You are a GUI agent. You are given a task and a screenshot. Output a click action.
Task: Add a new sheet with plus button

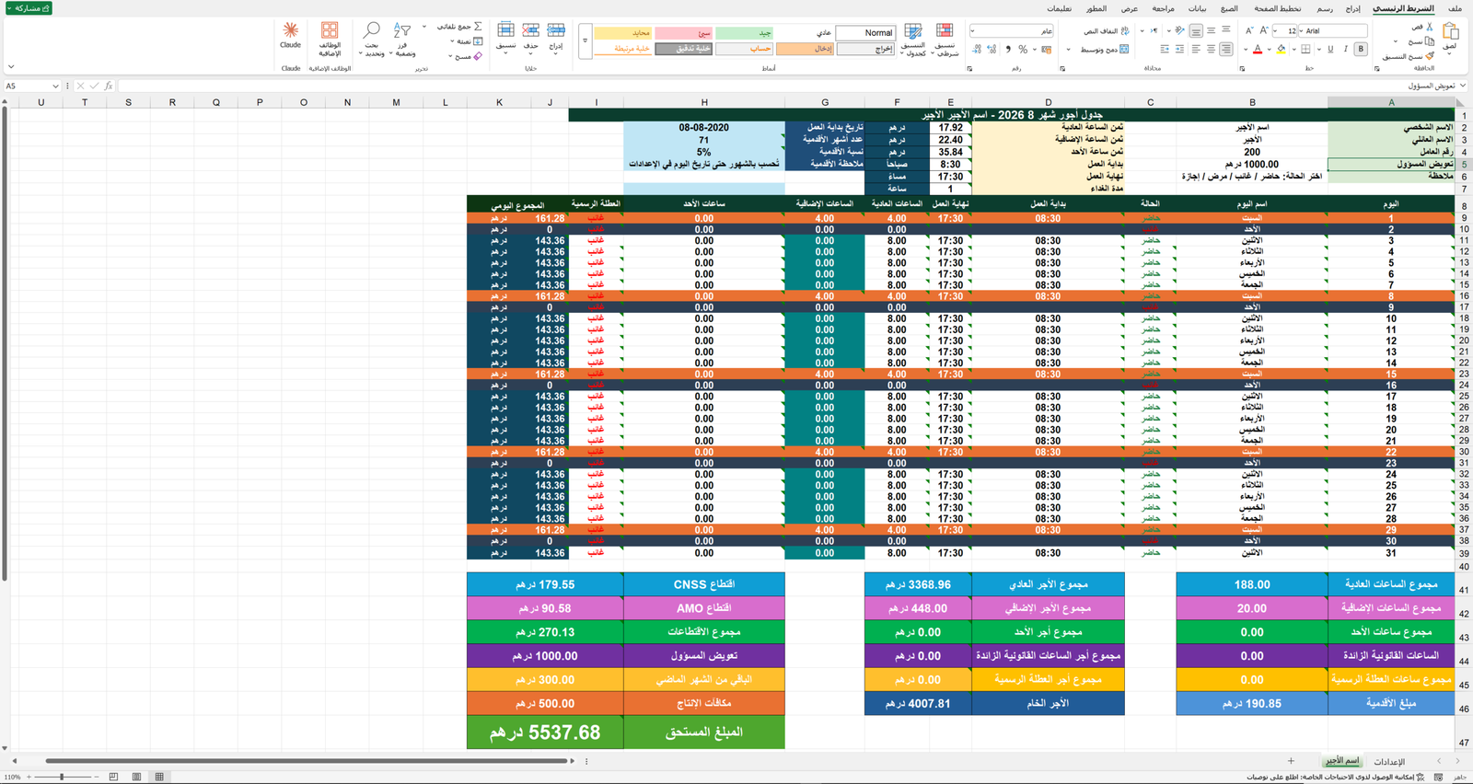pyautogui.click(x=1291, y=761)
